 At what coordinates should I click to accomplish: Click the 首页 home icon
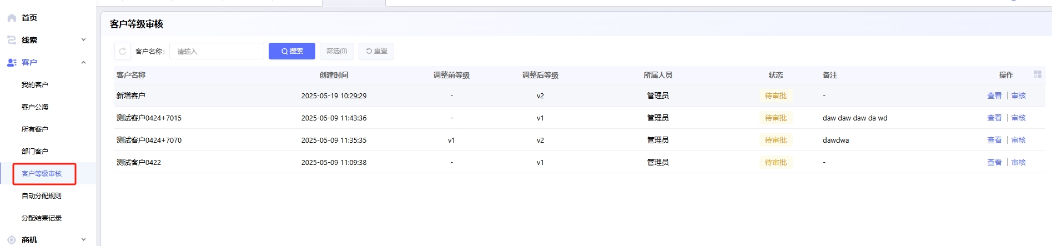click(x=12, y=18)
